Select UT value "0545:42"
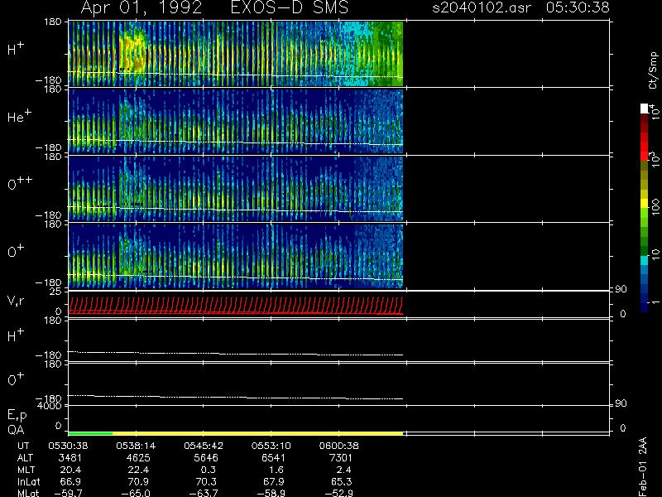The width and height of the screenshot is (662, 497). point(204,446)
